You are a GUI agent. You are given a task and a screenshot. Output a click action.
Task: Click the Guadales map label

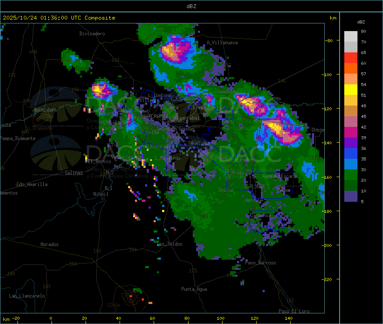pos(227,92)
